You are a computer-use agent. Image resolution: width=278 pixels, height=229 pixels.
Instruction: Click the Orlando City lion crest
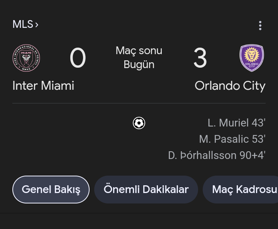point(252,58)
